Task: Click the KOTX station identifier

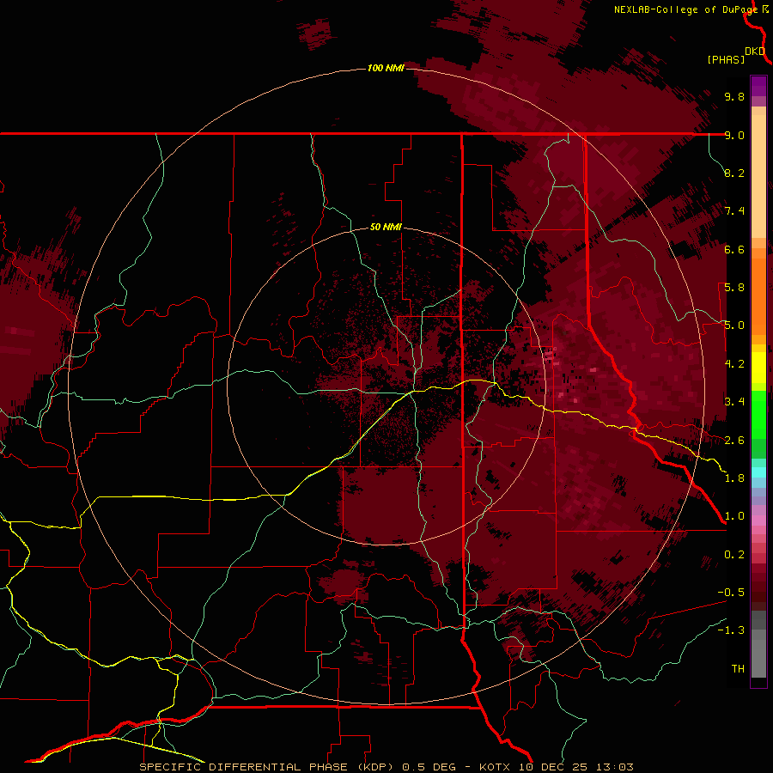Action: pos(496,767)
